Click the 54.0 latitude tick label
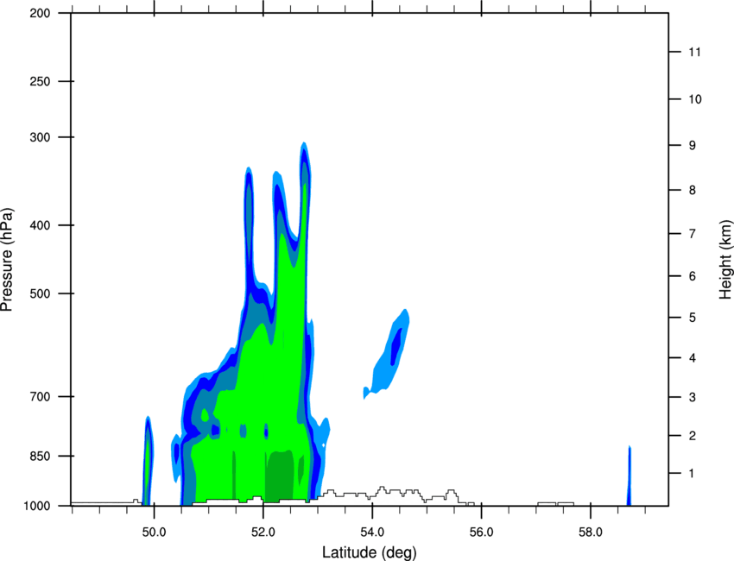Screen dimensions: 734x561 click(x=372, y=533)
